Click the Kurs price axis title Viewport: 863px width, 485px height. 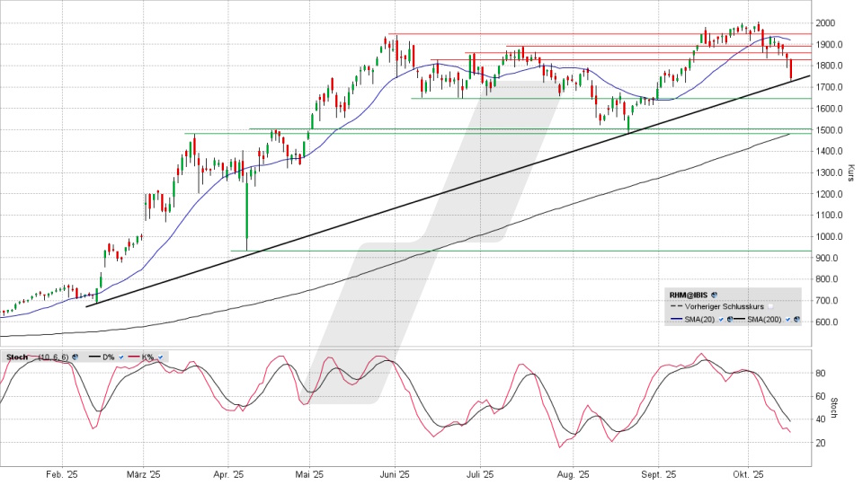pyautogui.click(x=850, y=172)
